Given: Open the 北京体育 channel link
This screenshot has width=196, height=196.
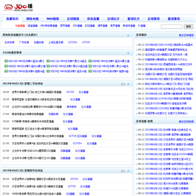Looking at the screenshot, I should tap(9, 42).
